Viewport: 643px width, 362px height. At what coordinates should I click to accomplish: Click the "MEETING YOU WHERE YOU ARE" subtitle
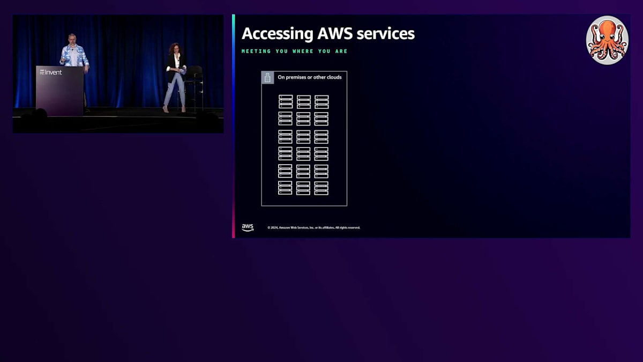pyautogui.click(x=295, y=51)
